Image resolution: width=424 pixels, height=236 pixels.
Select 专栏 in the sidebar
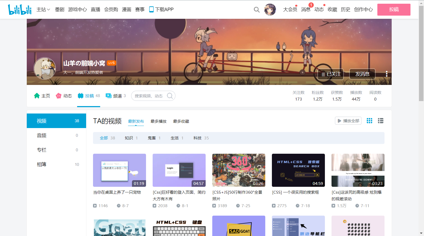click(x=56, y=150)
